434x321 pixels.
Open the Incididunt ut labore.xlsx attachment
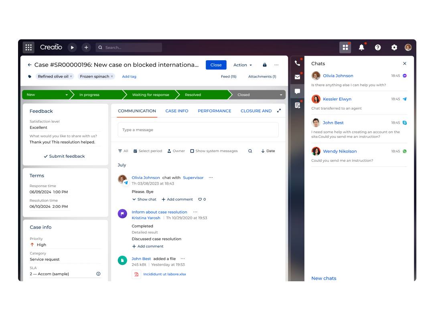(x=164, y=274)
